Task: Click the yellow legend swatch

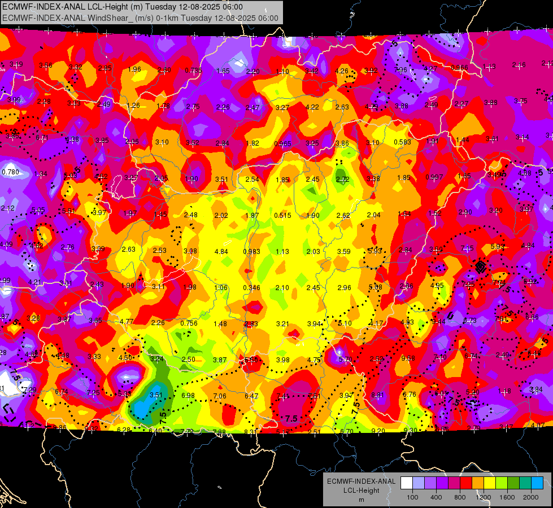Action: tap(490, 483)
